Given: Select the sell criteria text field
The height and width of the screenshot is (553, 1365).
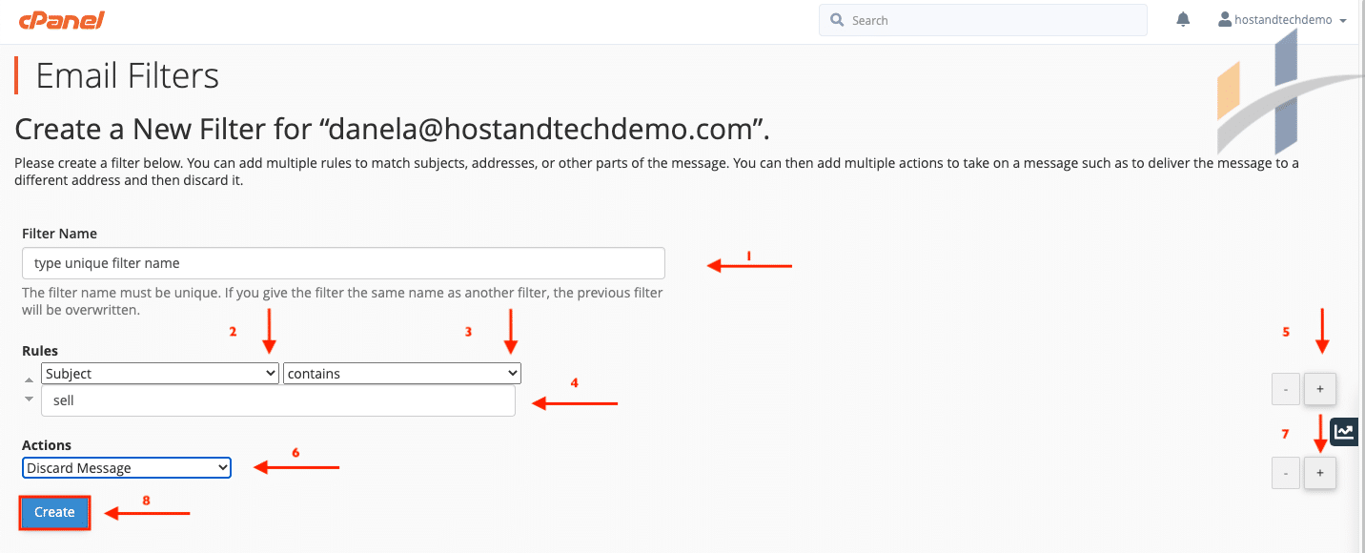Looking at the screenshot, I should [277, 399].
